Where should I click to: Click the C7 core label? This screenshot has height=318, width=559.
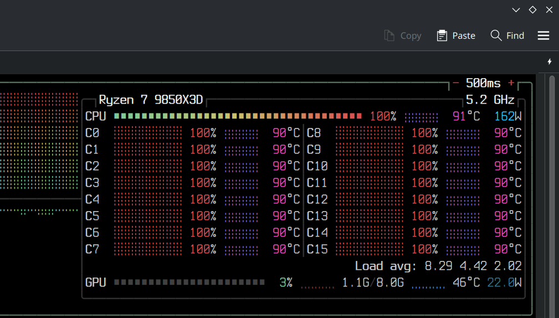pyautogui.click(x=92, y=249)
